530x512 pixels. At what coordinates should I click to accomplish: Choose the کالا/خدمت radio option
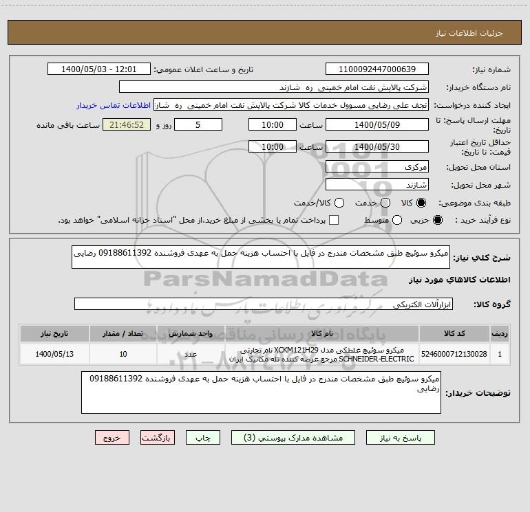(x=339, y=203)
